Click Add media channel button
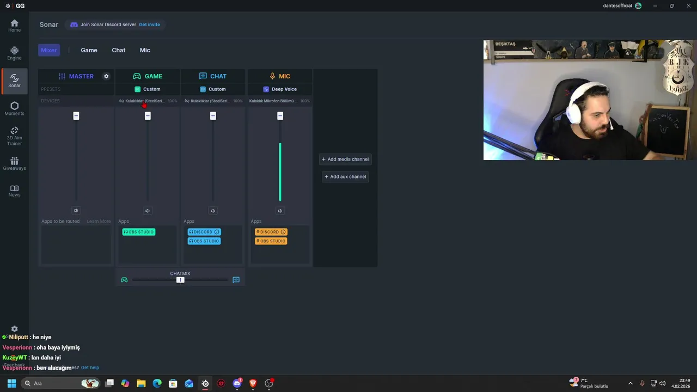Screen dimensions: 697x392 (x=345, y=159)
